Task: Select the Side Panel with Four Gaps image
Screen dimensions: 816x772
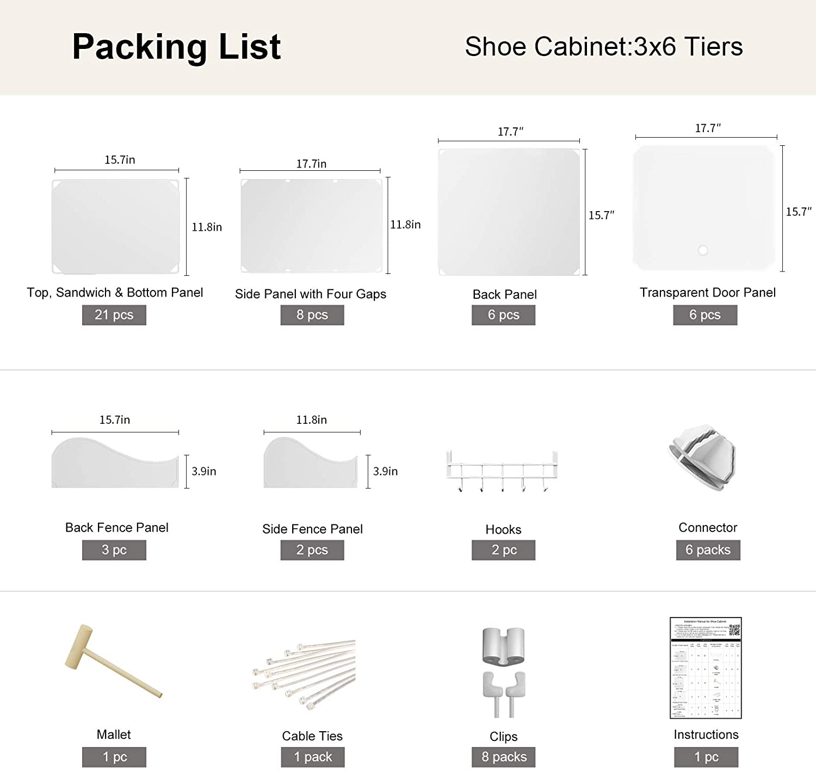Action: pos(312,226)
